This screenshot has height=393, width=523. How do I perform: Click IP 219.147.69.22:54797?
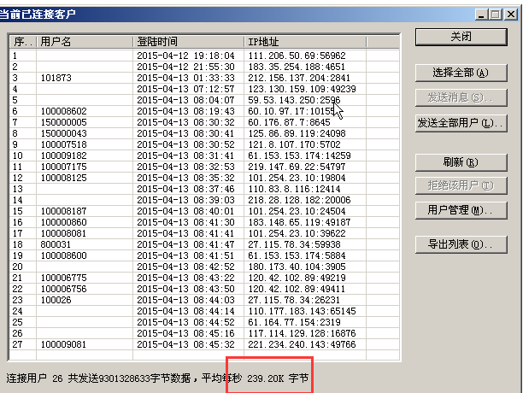coord(297,167)
